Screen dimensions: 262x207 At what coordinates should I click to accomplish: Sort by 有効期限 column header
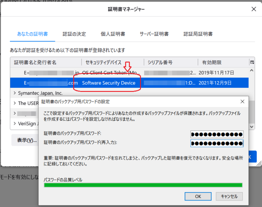point(223,62)
